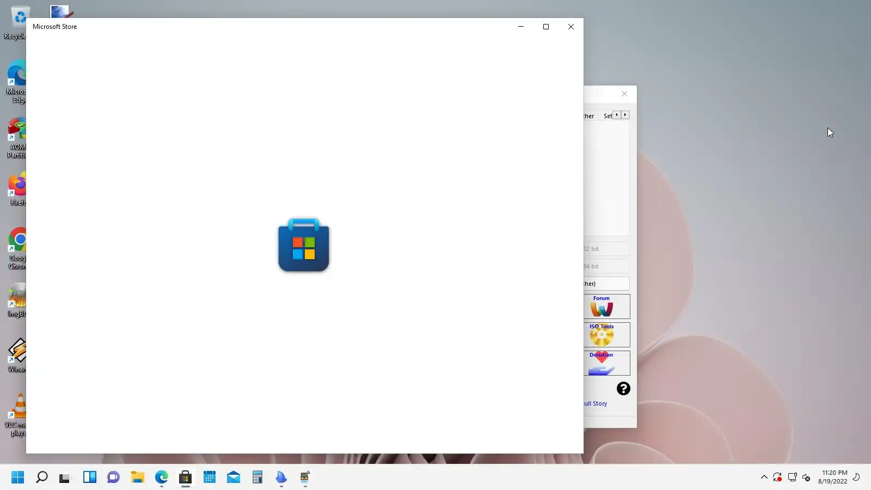Image resolution: width=871 pixels, height=490 pixels.
Task: Open Task View on the taskbar
Action: tap(65, 477)
